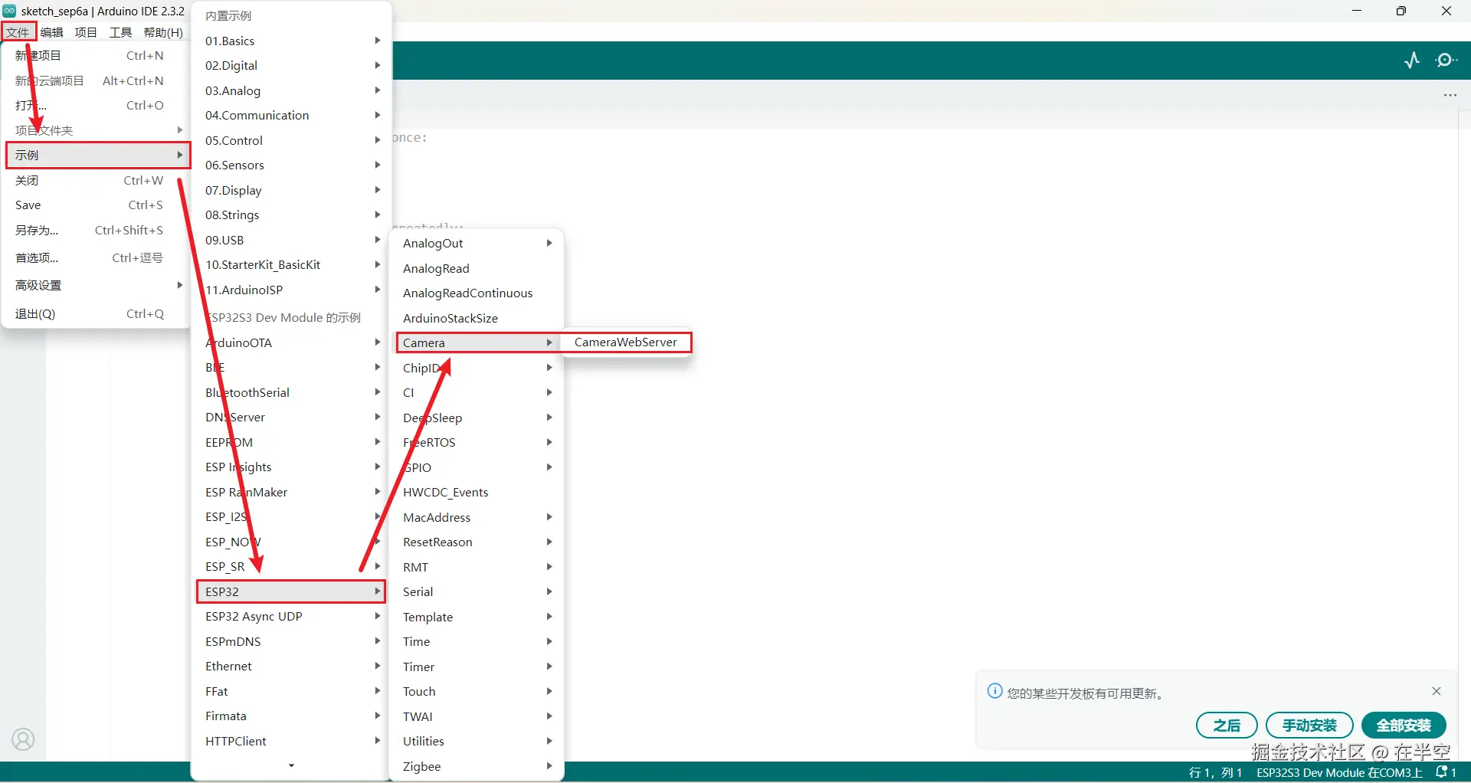Screen dimensions: 1471x783
Task: Open the 工具 menu
Action: 120,31
